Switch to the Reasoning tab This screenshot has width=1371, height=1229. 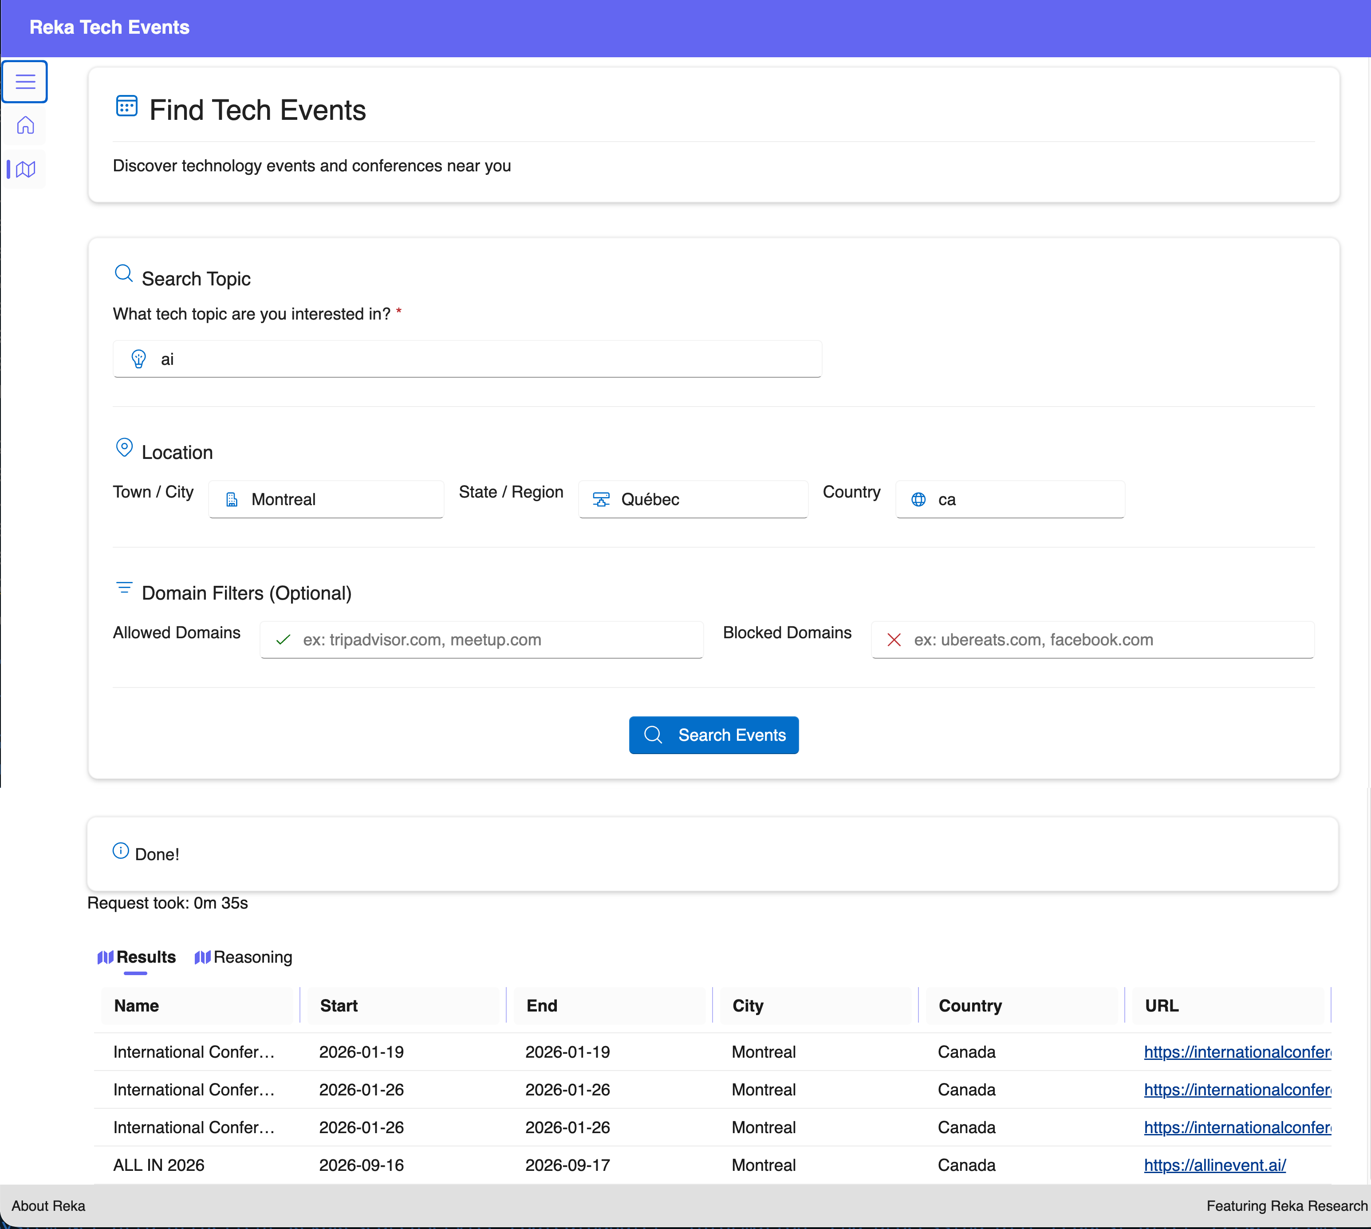pos(244,957)
